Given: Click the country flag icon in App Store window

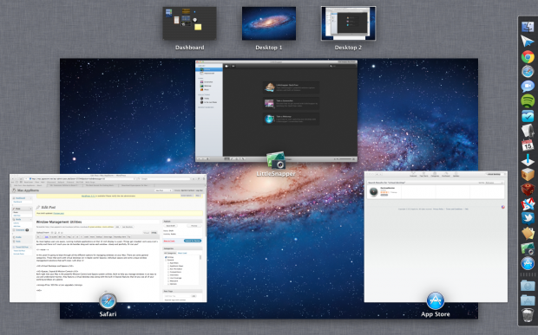Looking at the screenshot, I should pyautogui.click(x=503, y=207).
